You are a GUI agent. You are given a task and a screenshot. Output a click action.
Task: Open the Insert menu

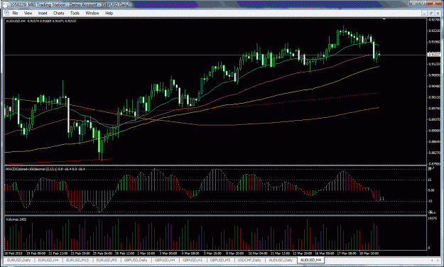tap(43, 13)
